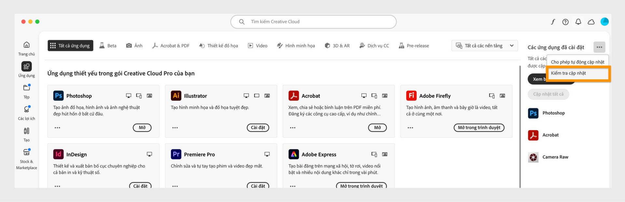Screen dimensions: 625x202
Task: Click Photoshop icon in installed apps list
Action: [533, 113]
